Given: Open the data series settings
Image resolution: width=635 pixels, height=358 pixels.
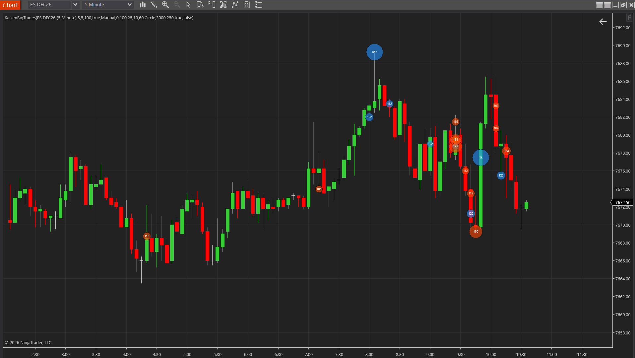Looking at the screenshot, I should coord(223,5).
